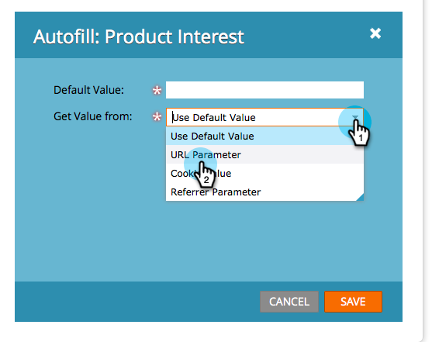Click the hand pointer marked step 1

359,133
